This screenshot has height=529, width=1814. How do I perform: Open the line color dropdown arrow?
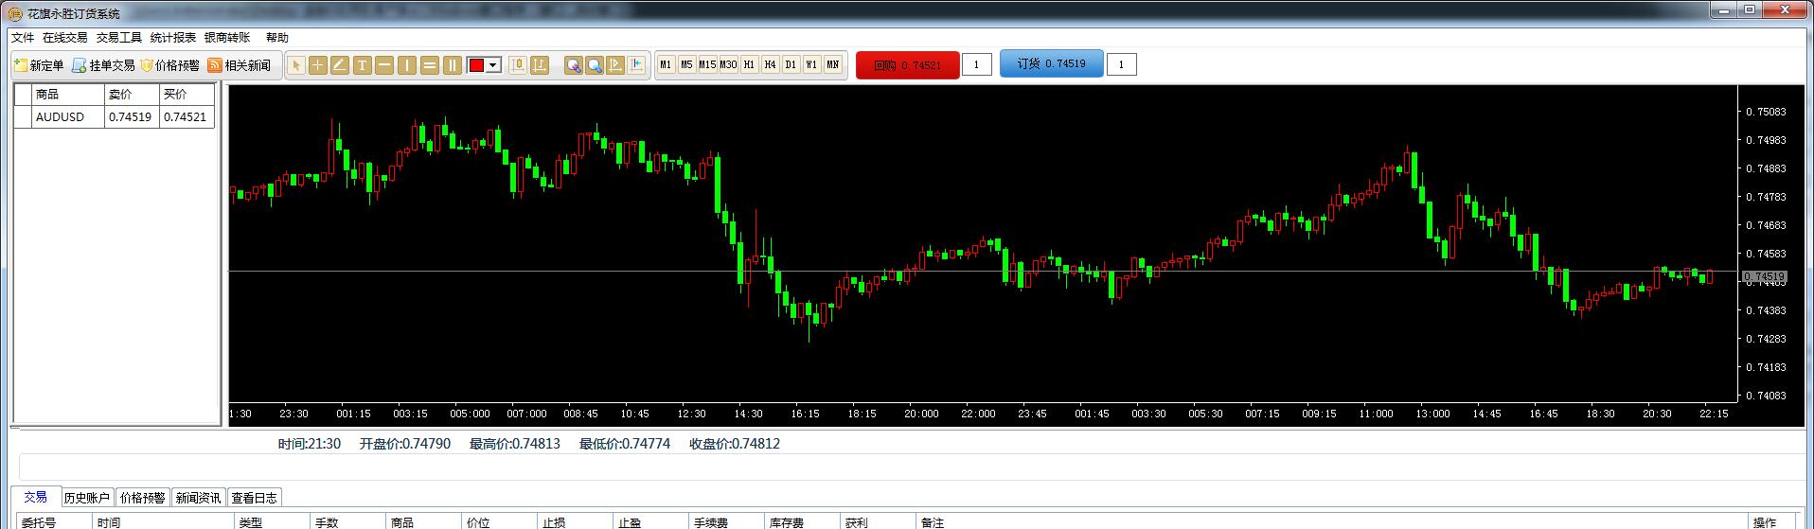493,65
